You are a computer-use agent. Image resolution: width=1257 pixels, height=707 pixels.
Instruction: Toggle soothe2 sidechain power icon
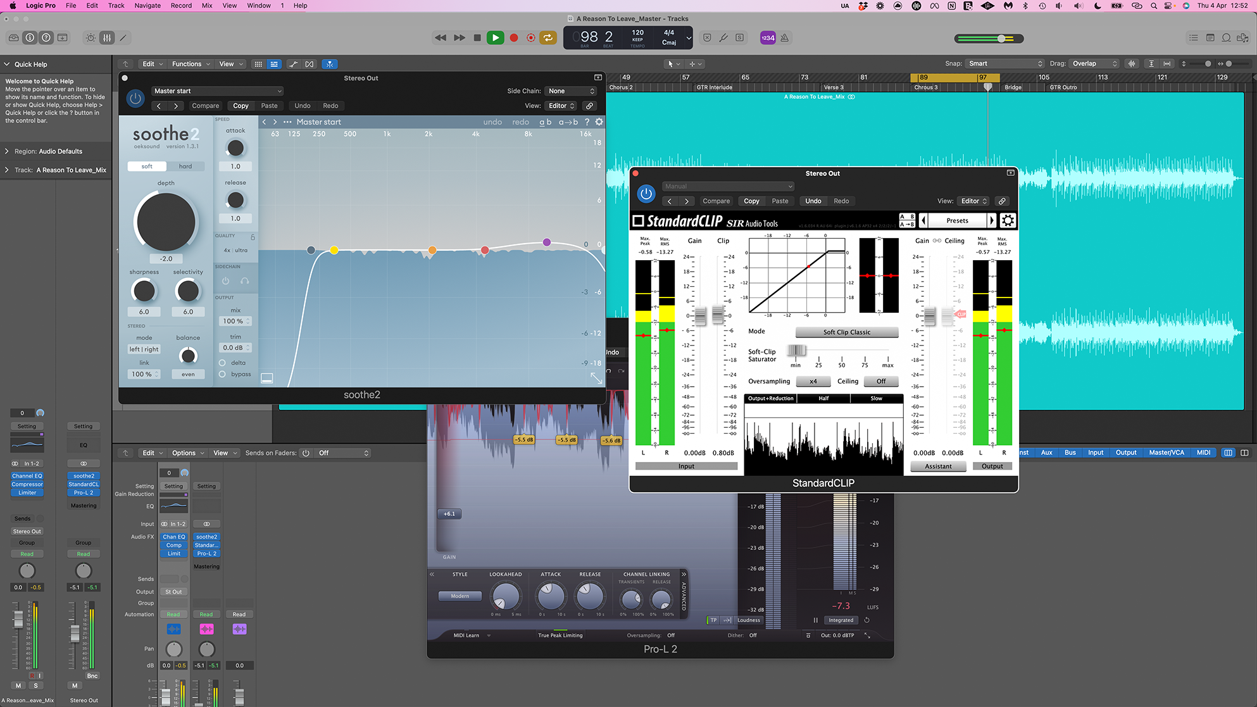(x=225, y=280)
